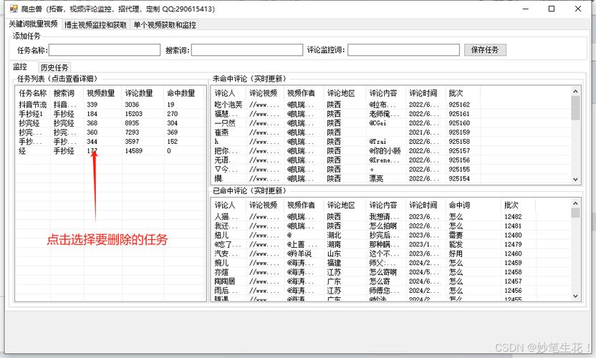Open the 博主视频监控和获取 tab
596x358 pixels.
(95, 25)
